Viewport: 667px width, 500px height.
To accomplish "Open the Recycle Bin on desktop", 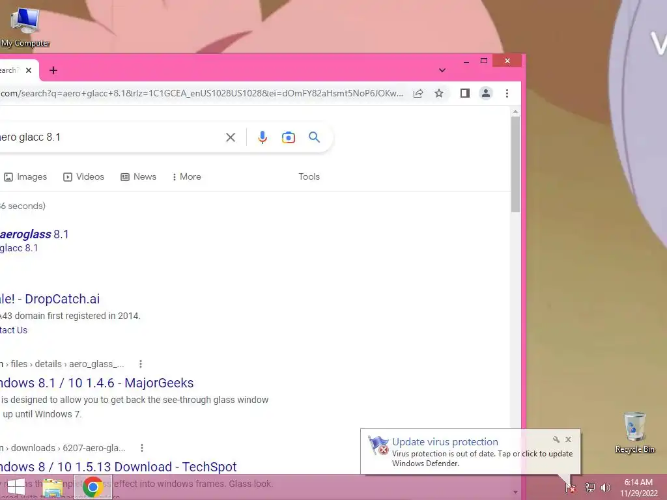I will pos(634,432).
